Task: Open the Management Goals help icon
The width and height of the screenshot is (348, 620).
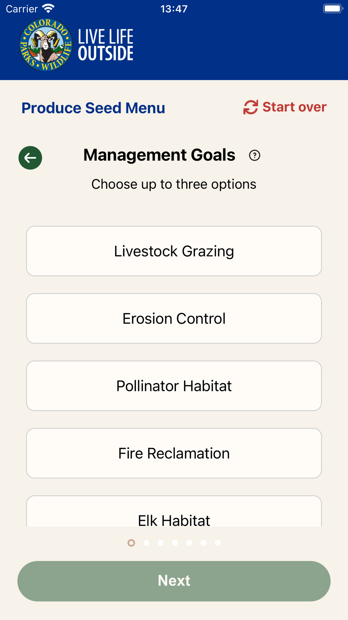Action: click(x=254, y=156)
